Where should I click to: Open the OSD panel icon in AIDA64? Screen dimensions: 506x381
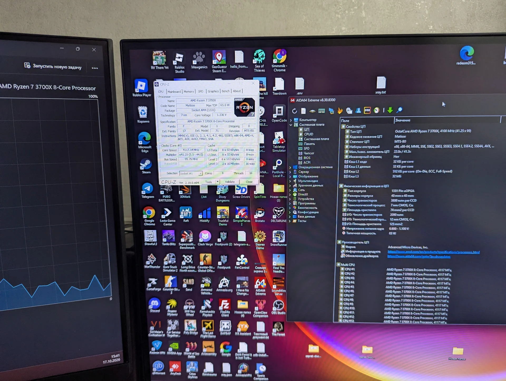367,110
